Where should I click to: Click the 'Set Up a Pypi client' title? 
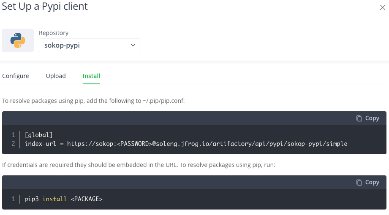click(x=45, y=6)
